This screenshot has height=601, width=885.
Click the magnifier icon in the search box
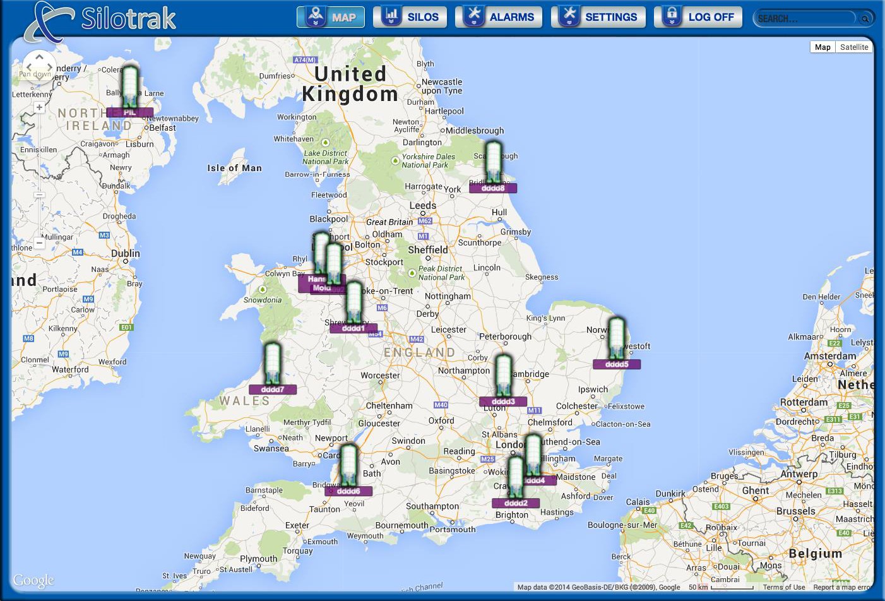(865, 19)
